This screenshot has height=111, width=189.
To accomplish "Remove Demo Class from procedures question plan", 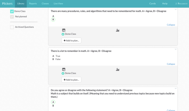I will point(63,34).
